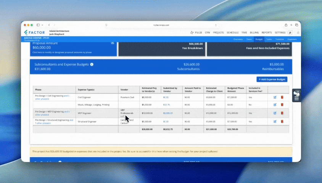Click the Vendor column header
The image size is (322, 183).
(x=129, y=90)
